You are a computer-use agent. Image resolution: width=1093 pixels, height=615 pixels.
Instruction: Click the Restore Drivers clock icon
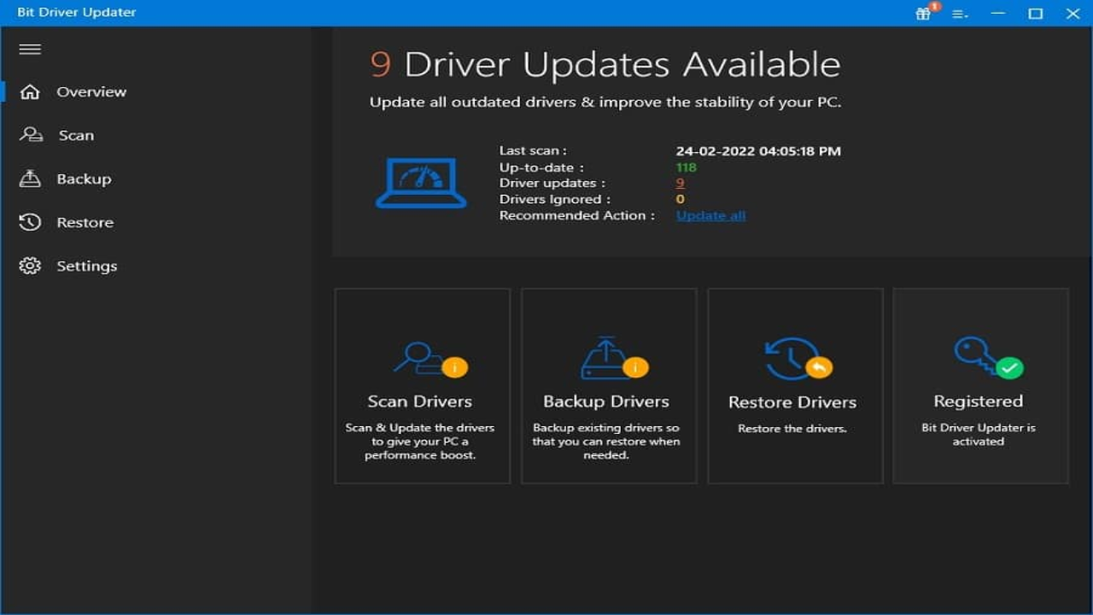coord(798,359)
